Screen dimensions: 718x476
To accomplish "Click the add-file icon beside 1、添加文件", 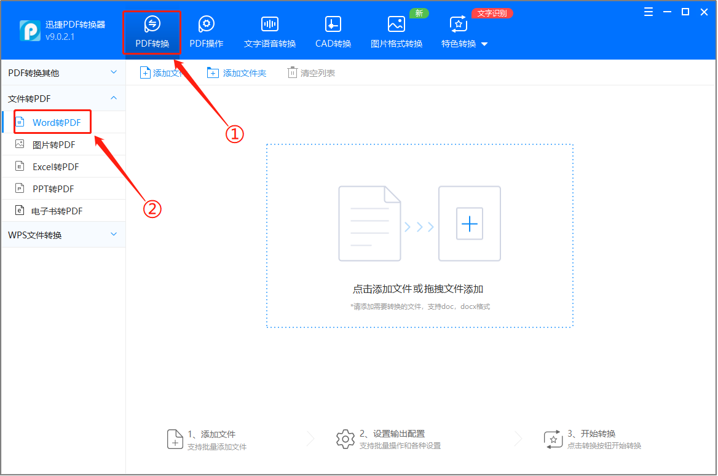I will click(x=175, y=439).
